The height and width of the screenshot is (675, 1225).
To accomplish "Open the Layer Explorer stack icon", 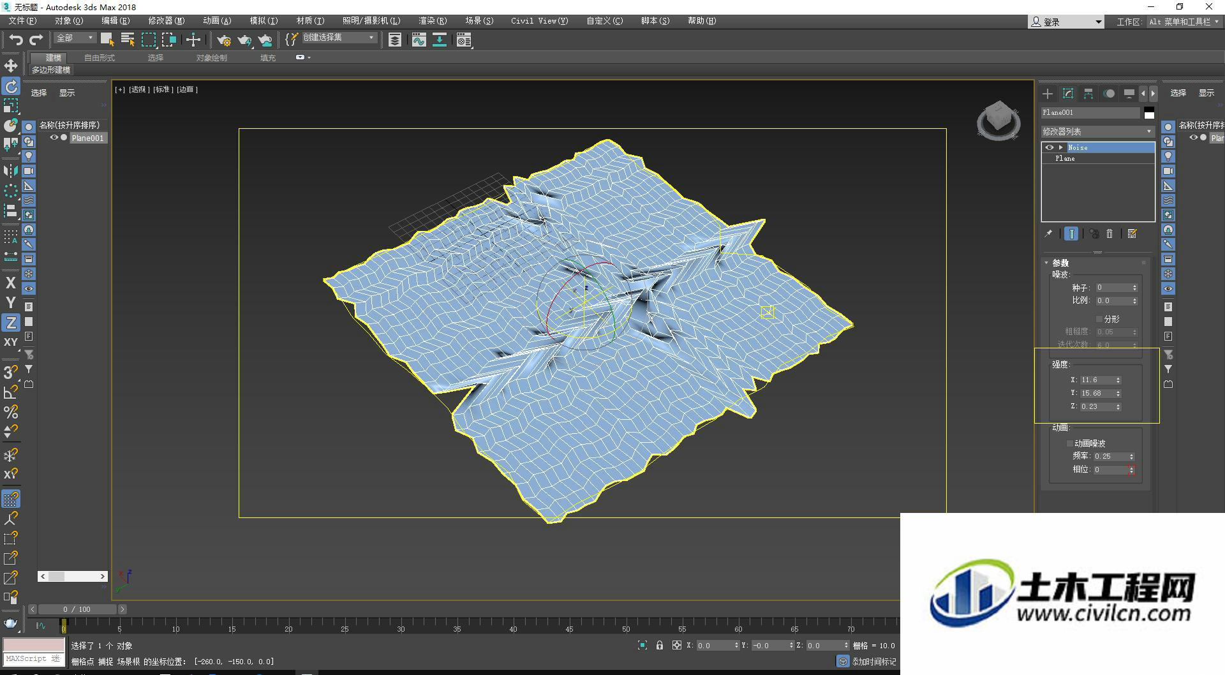I will [395, 40].
